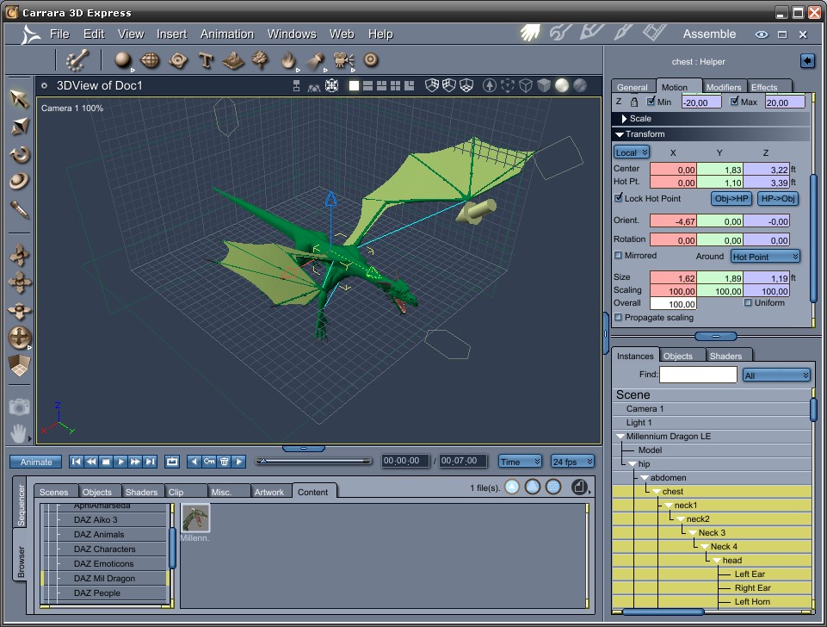
Task: Uncheck the Lock Hot Point checkbox
Action: [x=619, y=198]
